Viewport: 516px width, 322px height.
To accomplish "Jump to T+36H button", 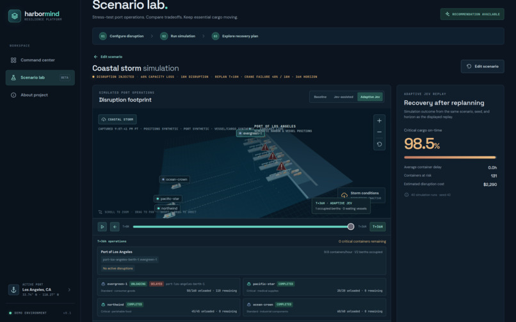I will coord(378,227).
